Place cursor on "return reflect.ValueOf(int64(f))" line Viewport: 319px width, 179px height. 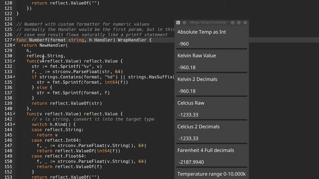[x=79, y=151]
